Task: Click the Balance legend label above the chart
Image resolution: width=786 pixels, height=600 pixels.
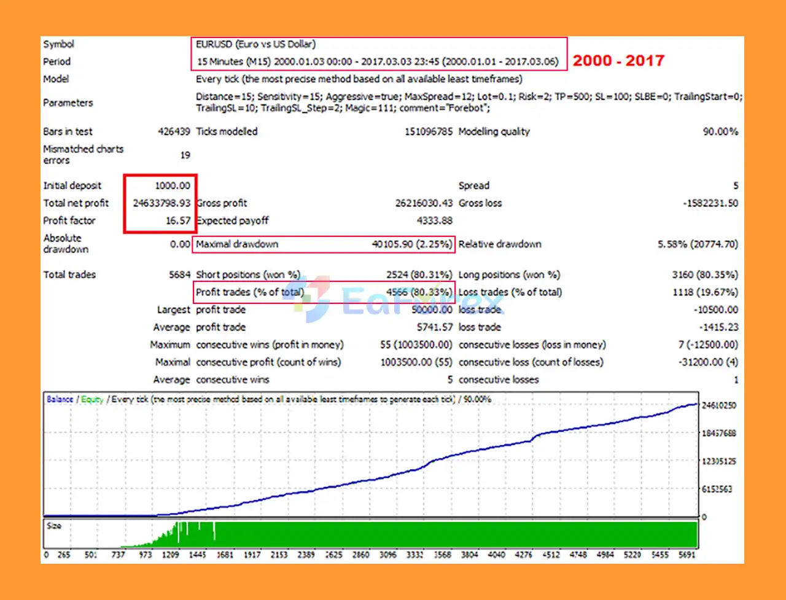Action: coord(60,399)
